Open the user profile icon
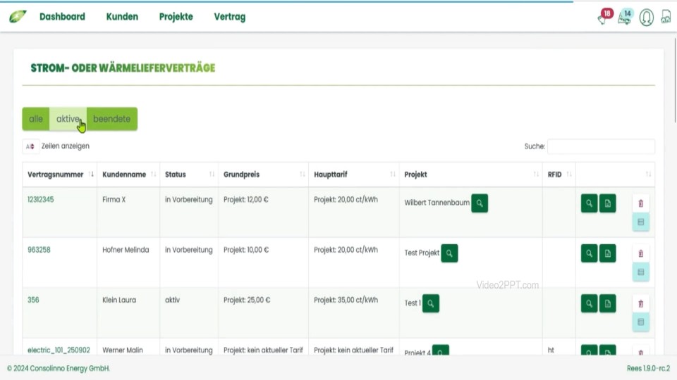This screenshot has height=380, width=677. tap(646, 18)
